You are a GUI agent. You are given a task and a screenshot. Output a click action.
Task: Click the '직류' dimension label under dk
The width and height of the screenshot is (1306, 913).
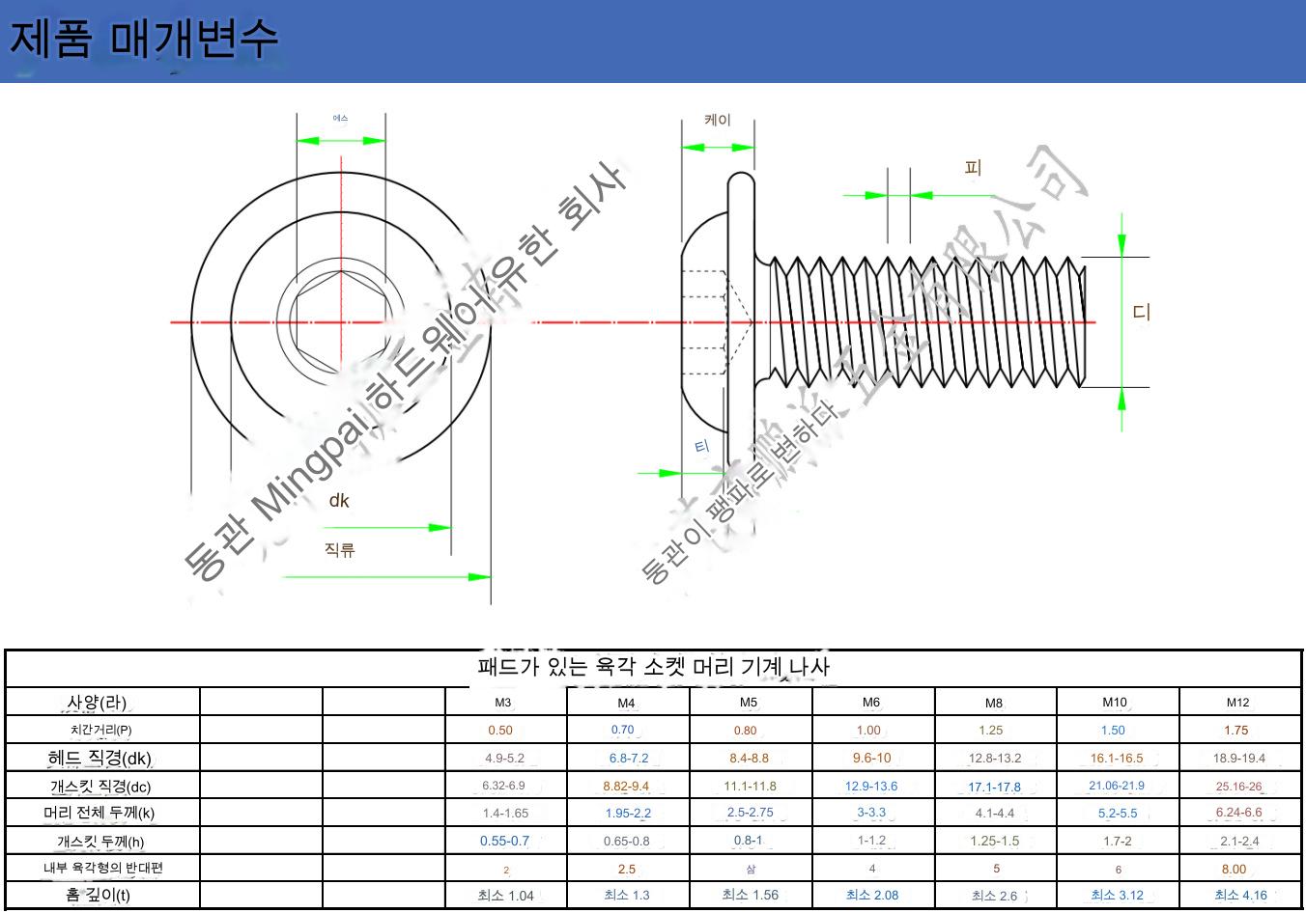[x=339, y=549]
